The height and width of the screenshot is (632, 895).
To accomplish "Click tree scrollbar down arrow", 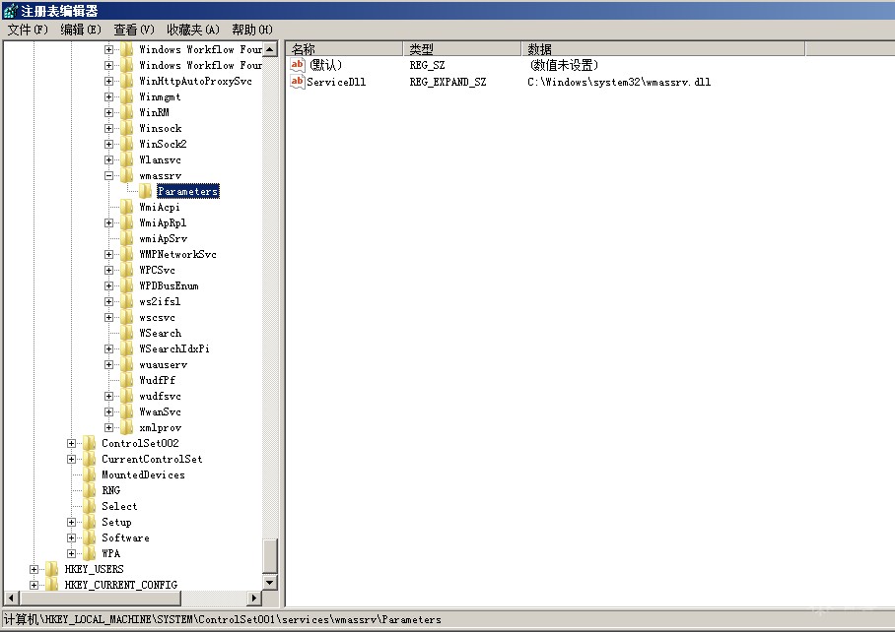I will (270, 583).
